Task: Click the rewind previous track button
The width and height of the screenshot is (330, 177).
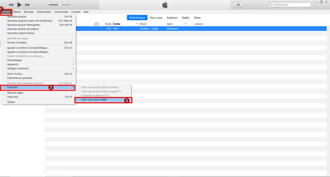Action: [11, 5]
